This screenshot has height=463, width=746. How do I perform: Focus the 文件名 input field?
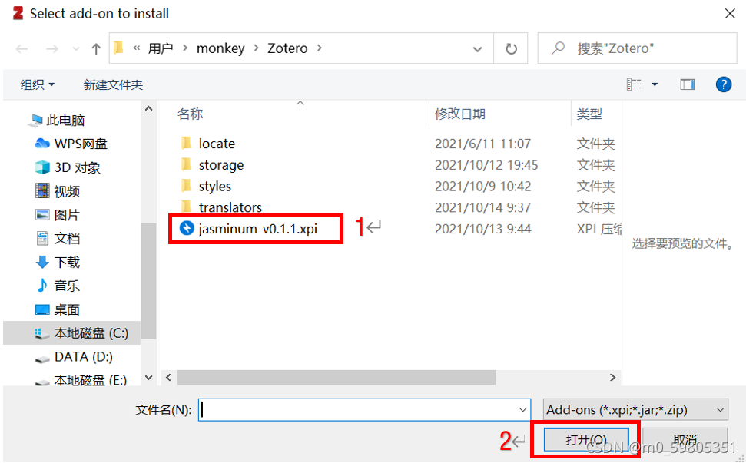pyautogui.click(x=364, y=410)
